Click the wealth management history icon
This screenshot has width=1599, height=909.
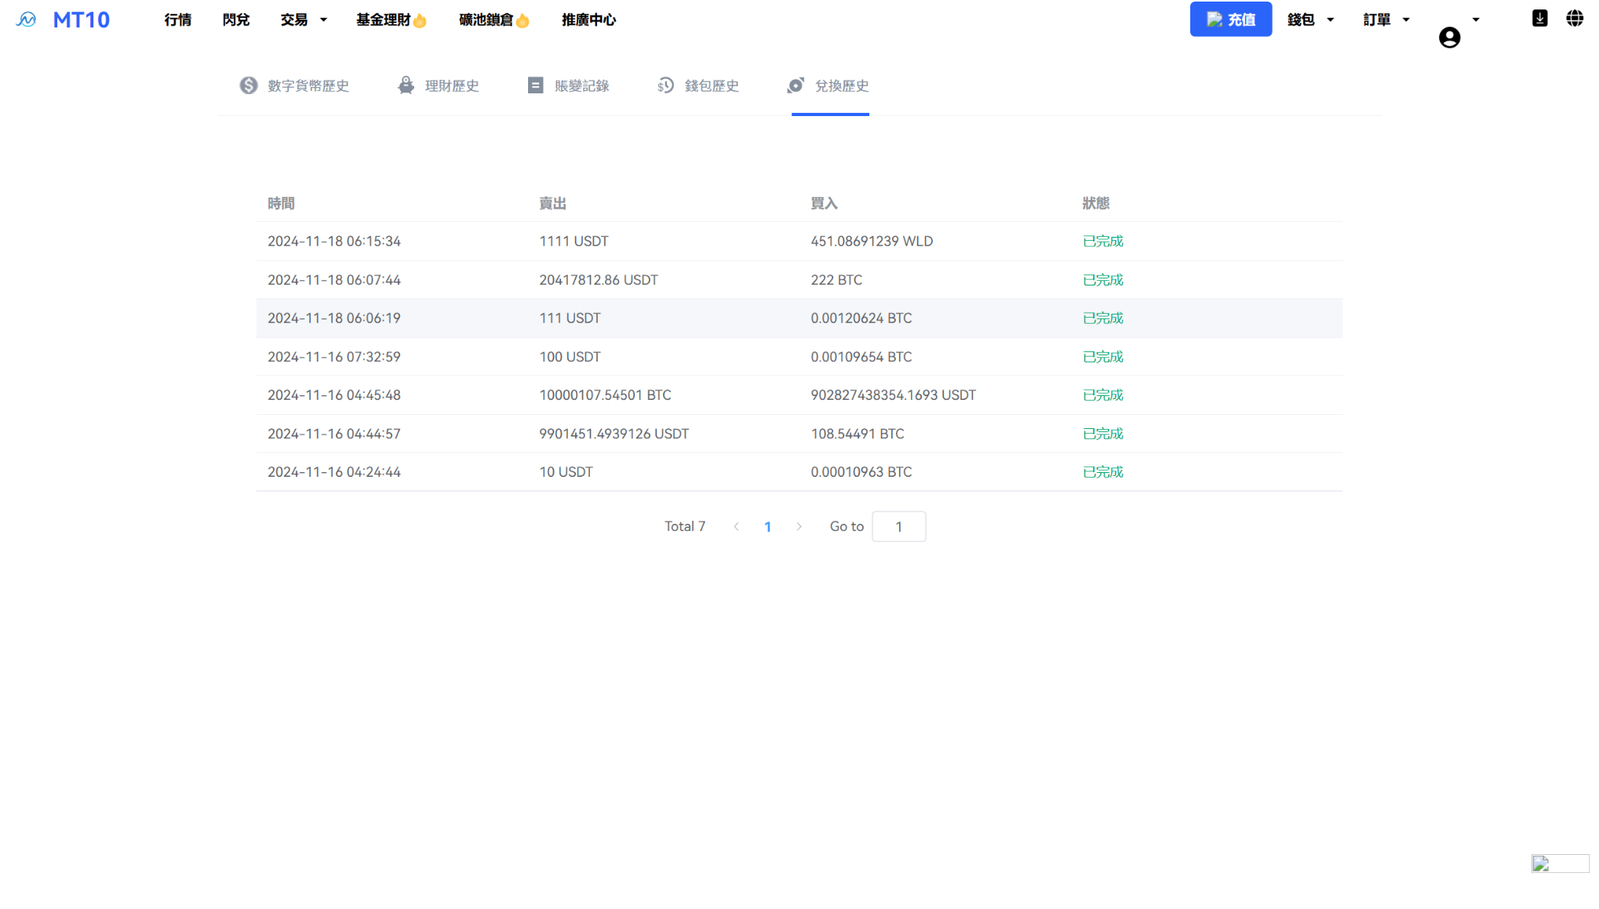[x=406, y=85]
